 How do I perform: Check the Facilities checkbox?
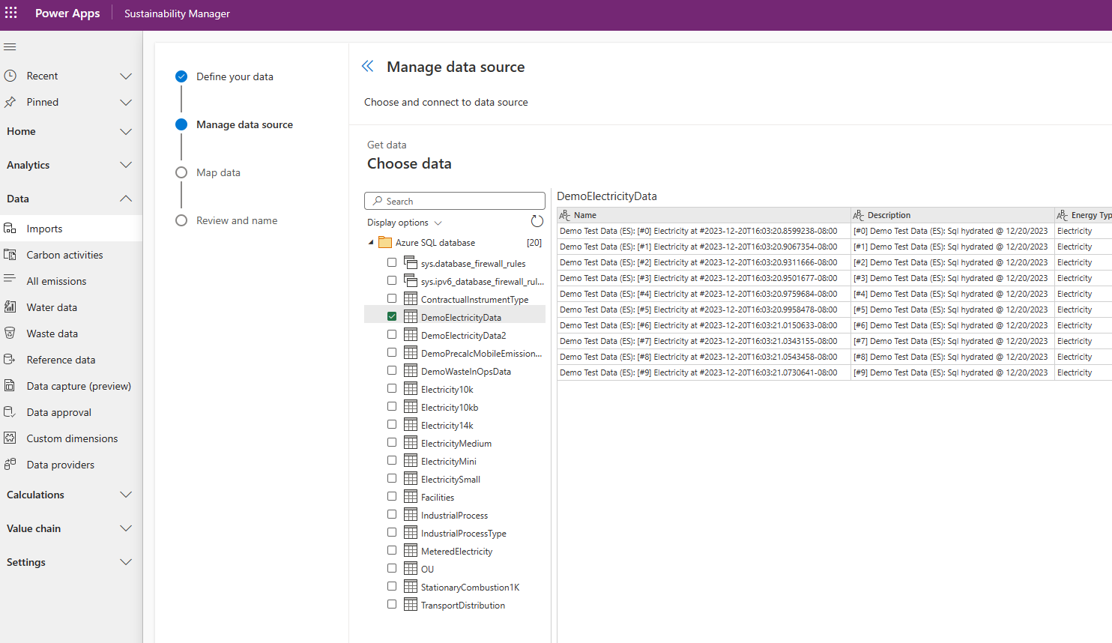[392, 496]
